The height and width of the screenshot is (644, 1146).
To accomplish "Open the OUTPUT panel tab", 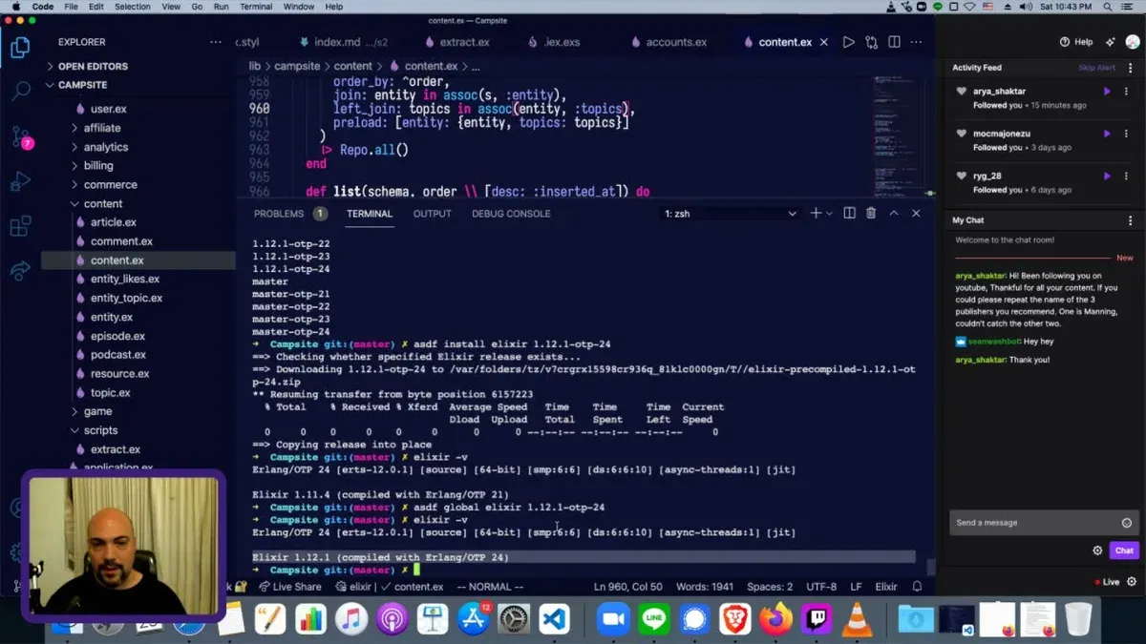I will click(432, 214).
